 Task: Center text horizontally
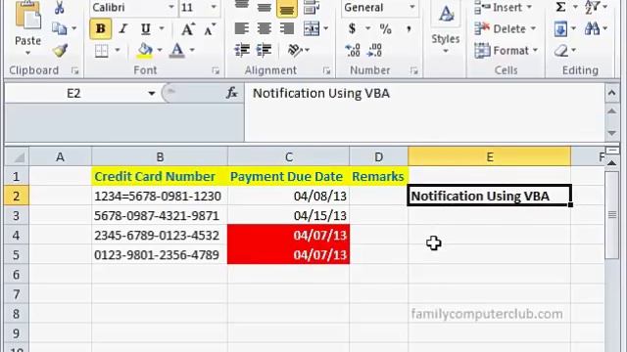[264, 28]
